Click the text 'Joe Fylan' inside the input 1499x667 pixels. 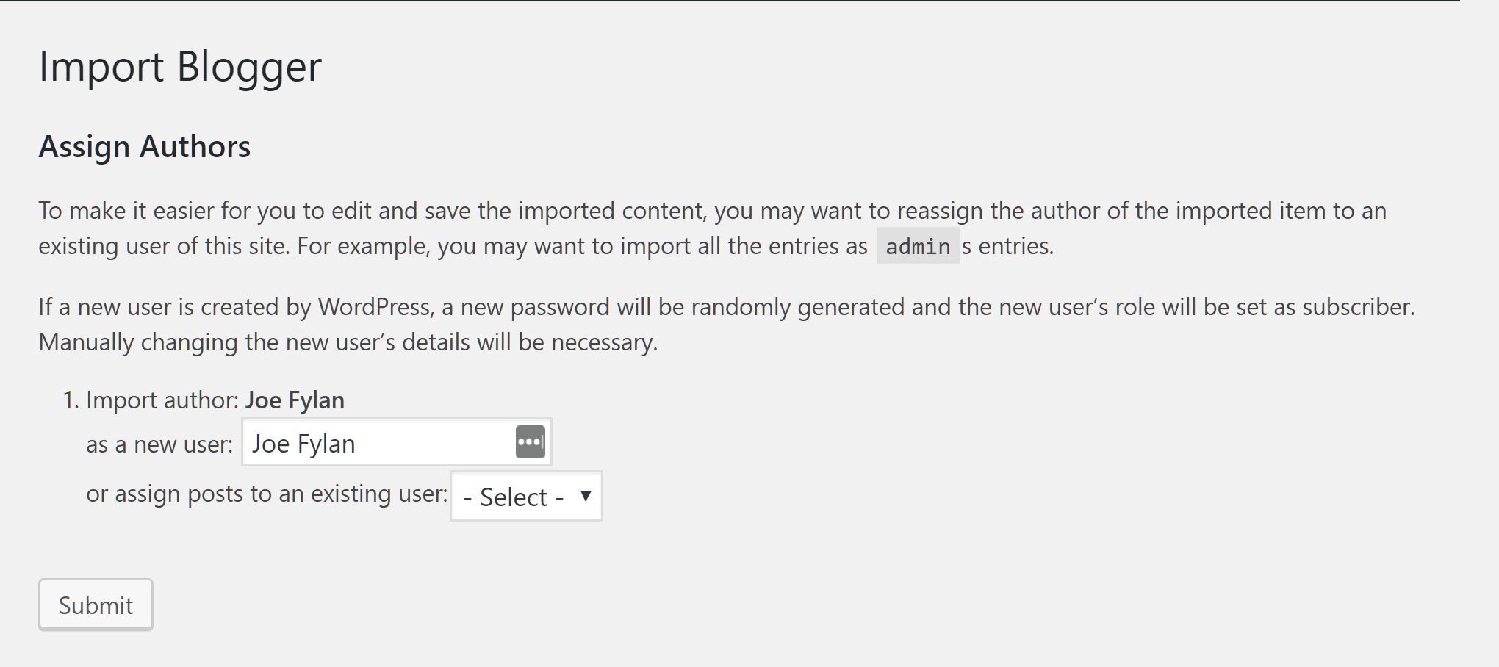coord(303,444)
